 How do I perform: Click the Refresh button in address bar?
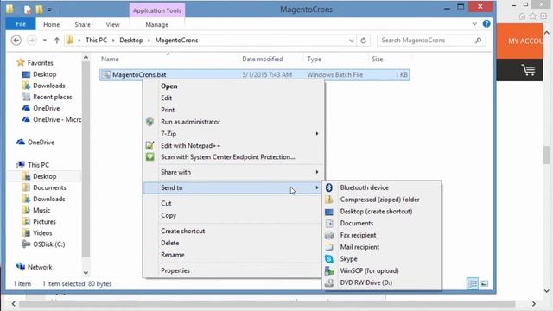click(x=363, y=41)
